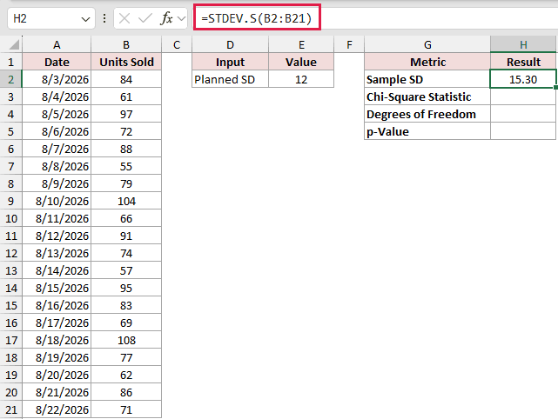The height and width of the screenshot is (419, 558).
Task: Select column F header
Action: (x=349, y=45)
